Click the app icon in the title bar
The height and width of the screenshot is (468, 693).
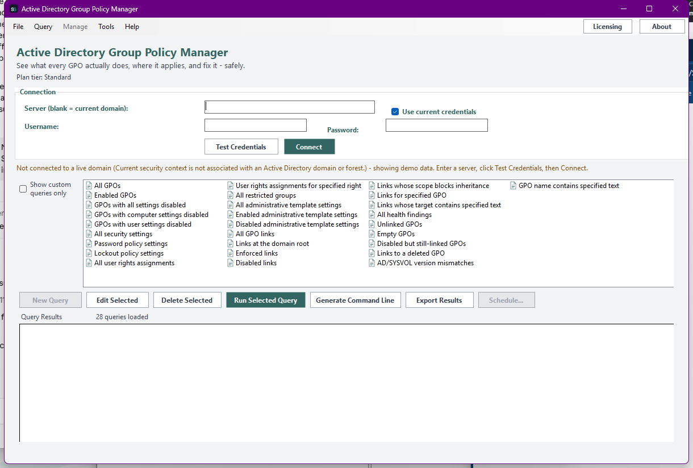pyautogui.click(x=14, y=9)
